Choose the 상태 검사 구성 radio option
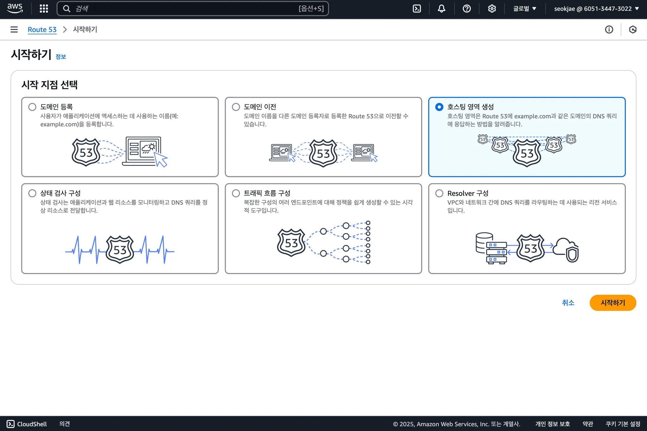The width and height of the screenshot is (647, 431). coord(32,193)
